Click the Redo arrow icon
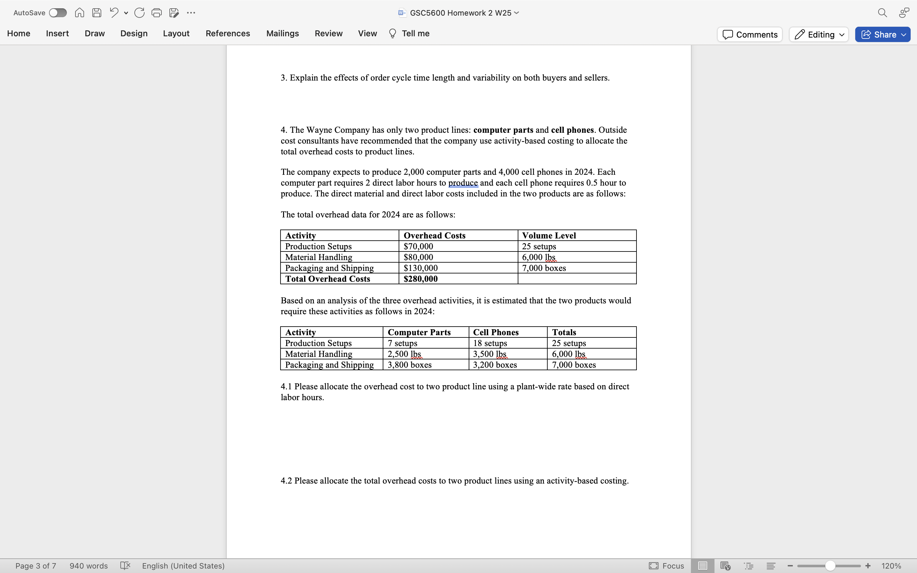Screen dimensions: 917x573 pyautogui.click(x=139, y=12)
